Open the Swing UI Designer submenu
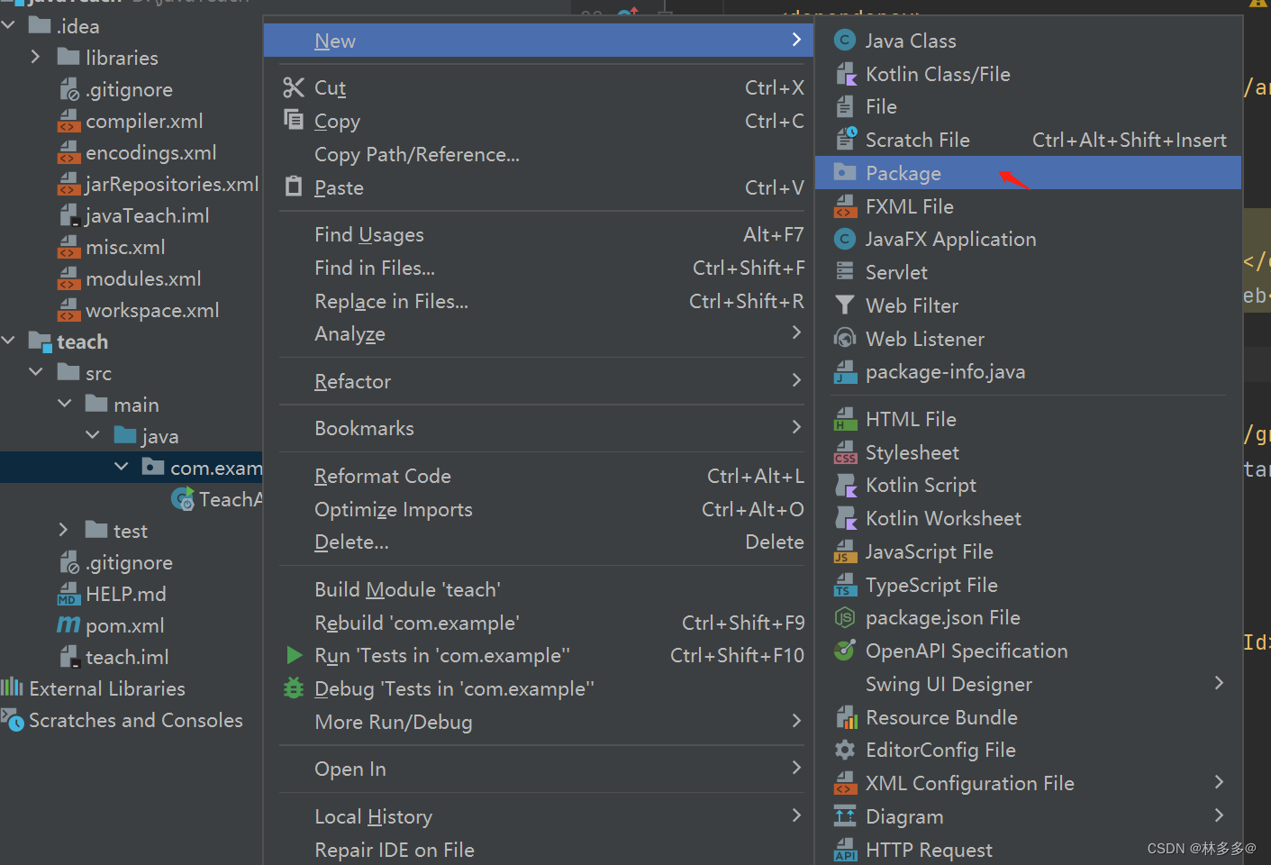1271x865 pixels. (949, 684)
